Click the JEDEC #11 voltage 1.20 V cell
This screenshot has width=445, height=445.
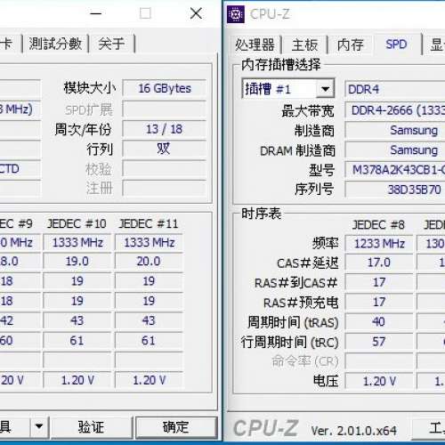[x=149, y=380]
